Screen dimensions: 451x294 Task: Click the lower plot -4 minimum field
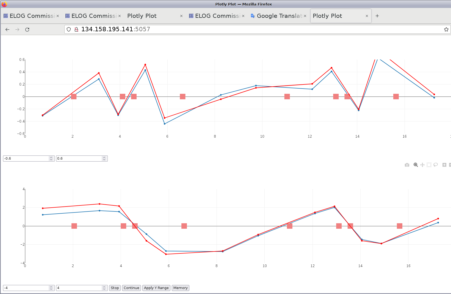click(x=26, y=288)
